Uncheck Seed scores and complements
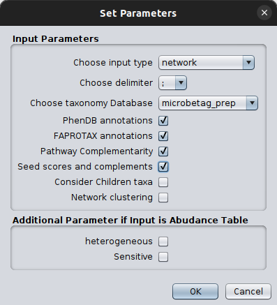277x305 pixels. [x=163, y=167]
